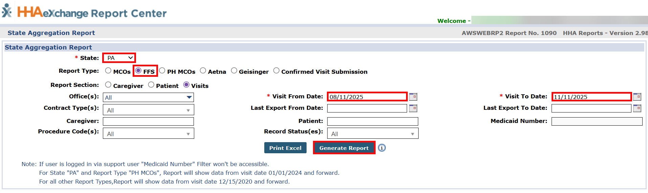Open the Last Export From Date calendar
648x193 pixels.
coord(413,108)
